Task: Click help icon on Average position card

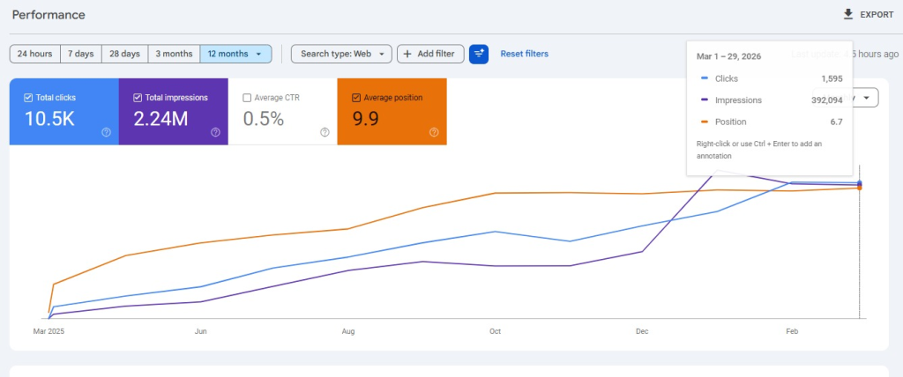Action: click(x=434, y=132)
